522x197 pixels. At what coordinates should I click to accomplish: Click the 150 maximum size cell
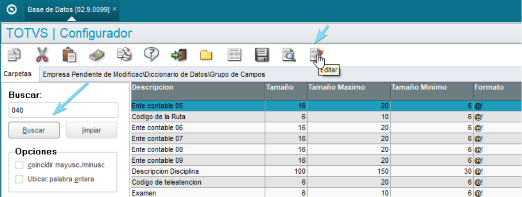click(349, 171)
